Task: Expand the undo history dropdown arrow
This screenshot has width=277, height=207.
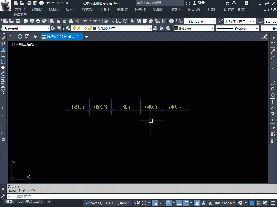Action: tap(90, 21)
